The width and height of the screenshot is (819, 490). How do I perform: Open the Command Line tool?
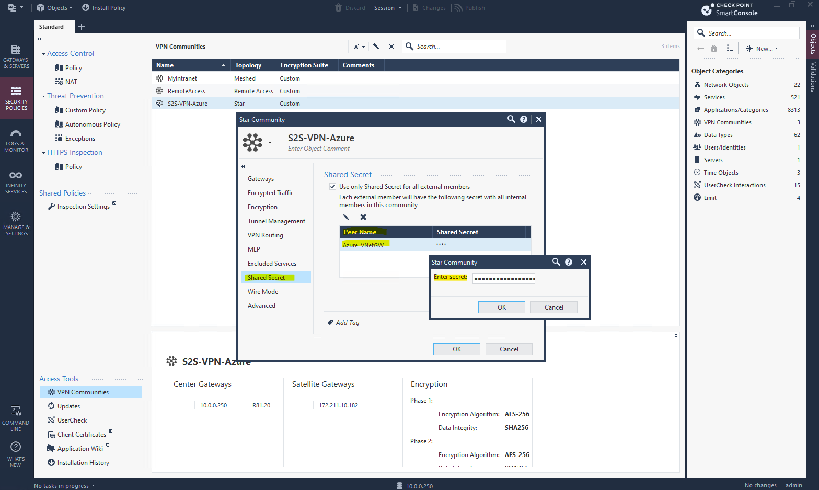[16, 419]
